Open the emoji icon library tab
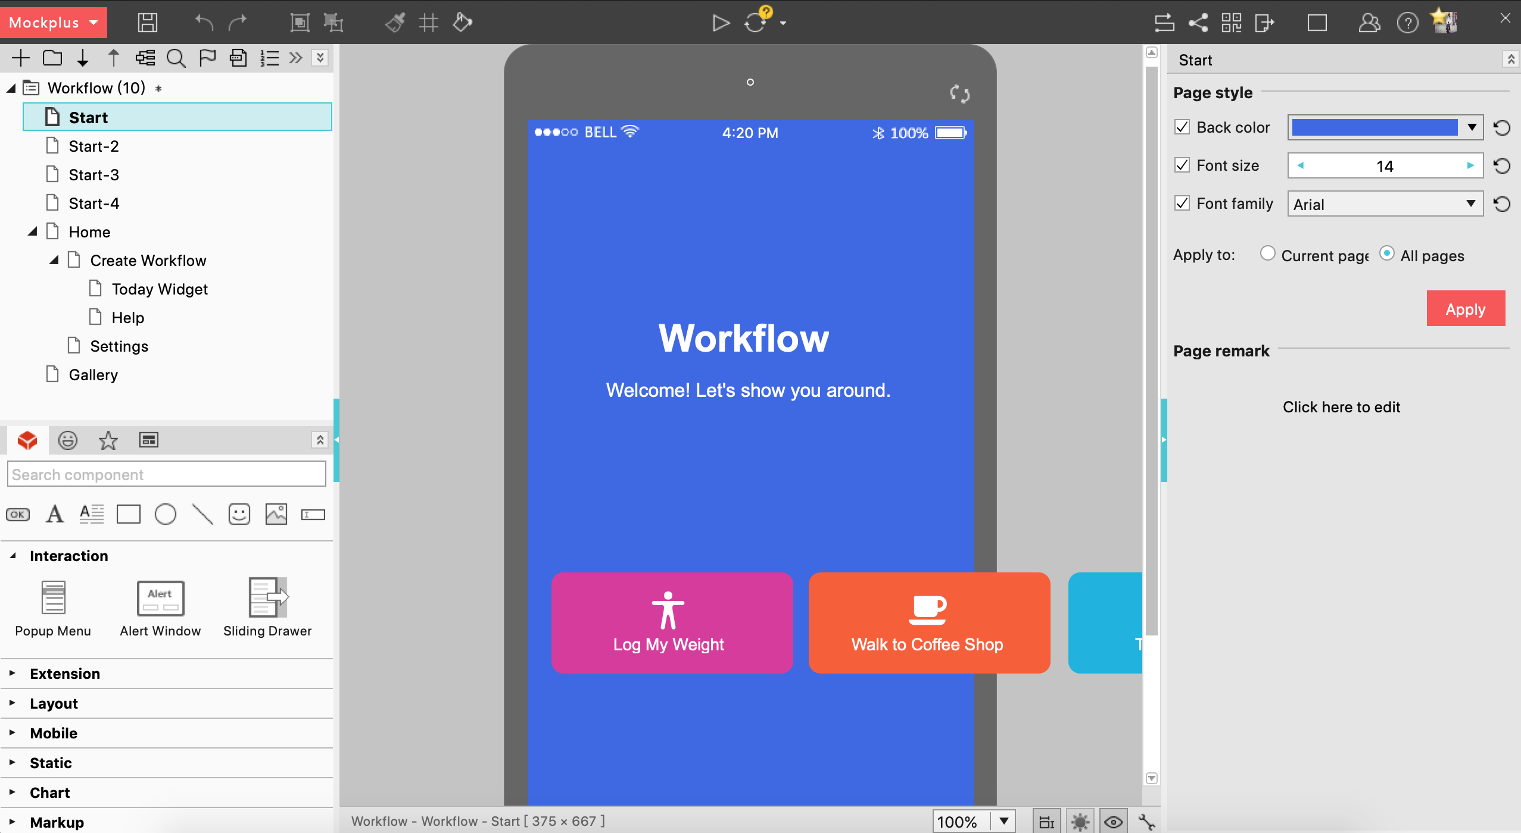1521x833 pixels. 67,440
